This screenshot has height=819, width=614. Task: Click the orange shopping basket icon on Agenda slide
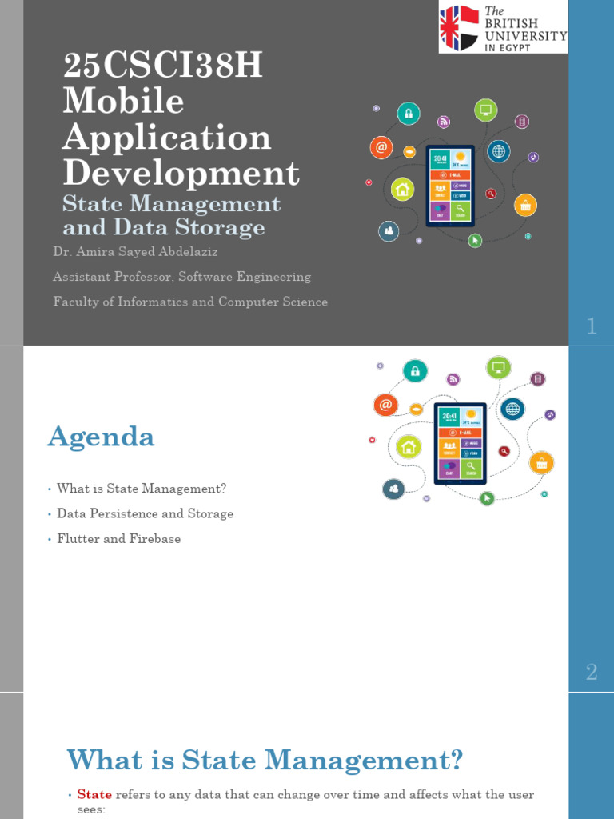click(541, 463)
